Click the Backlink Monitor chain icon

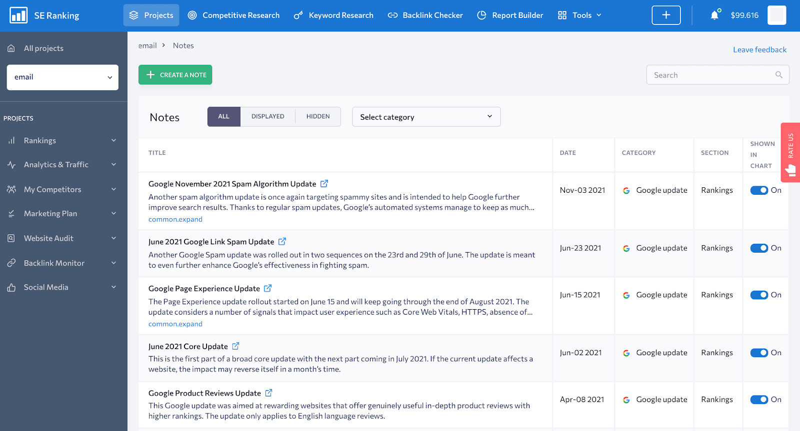tap(11, 263)
